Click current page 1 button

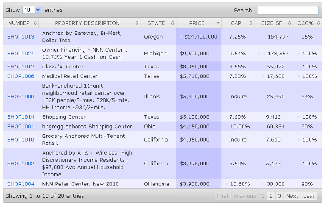coord(263,196)
